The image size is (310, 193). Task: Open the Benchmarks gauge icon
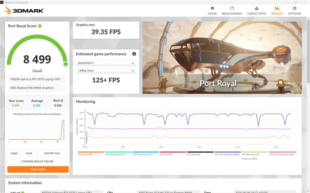pos(232,8)
